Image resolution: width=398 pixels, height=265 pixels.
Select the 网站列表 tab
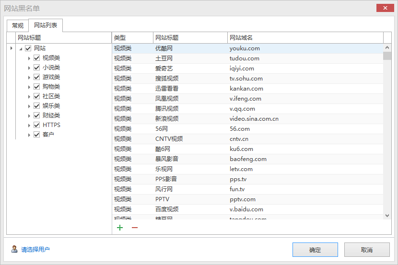pyautogui.click(x=46, y=25)
